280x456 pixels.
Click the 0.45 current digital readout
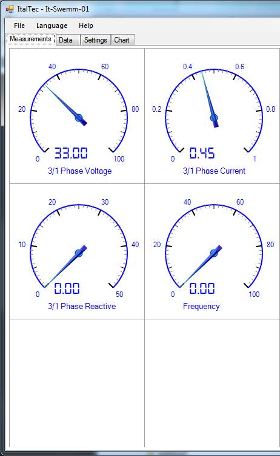(202, 153)
